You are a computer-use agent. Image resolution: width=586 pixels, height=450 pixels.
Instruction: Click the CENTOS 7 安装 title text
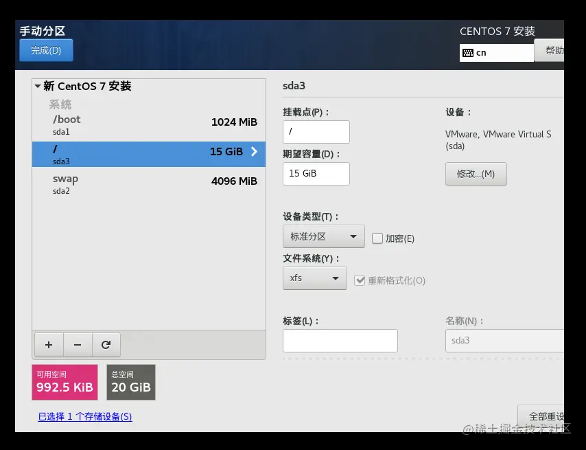click(x=497, y=31)
